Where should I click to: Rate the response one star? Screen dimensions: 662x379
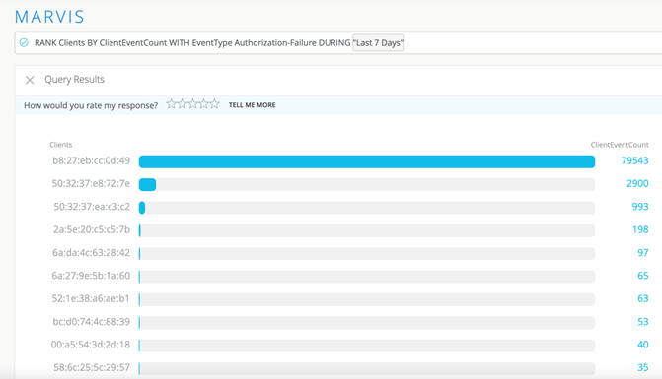[171, 104]
